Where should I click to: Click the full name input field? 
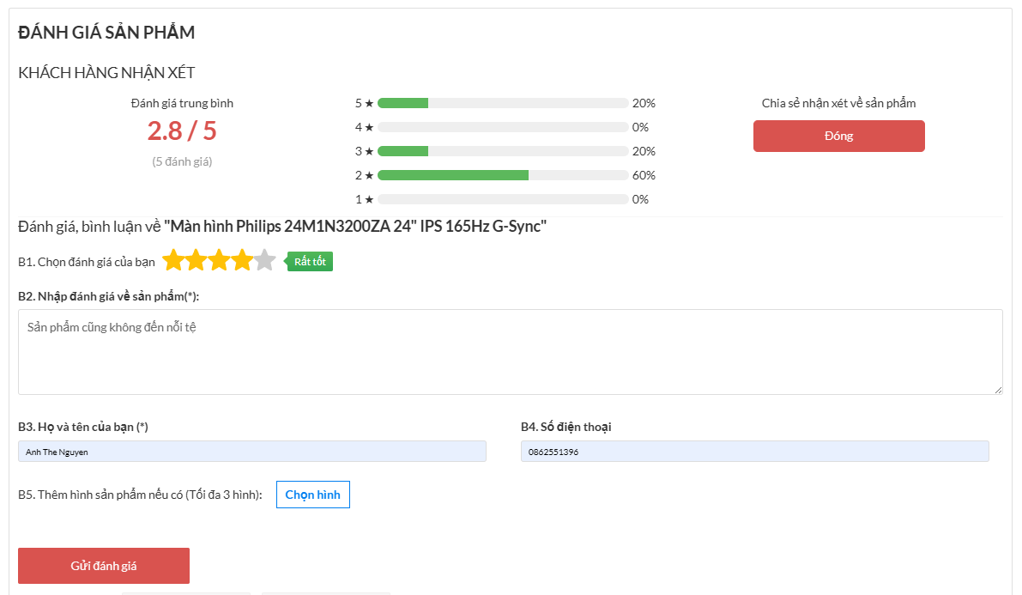251,452
